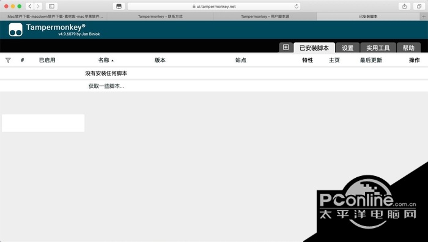Screen dimensions: 428x242
Task: Open the 设置 tab
Action: 347,48
